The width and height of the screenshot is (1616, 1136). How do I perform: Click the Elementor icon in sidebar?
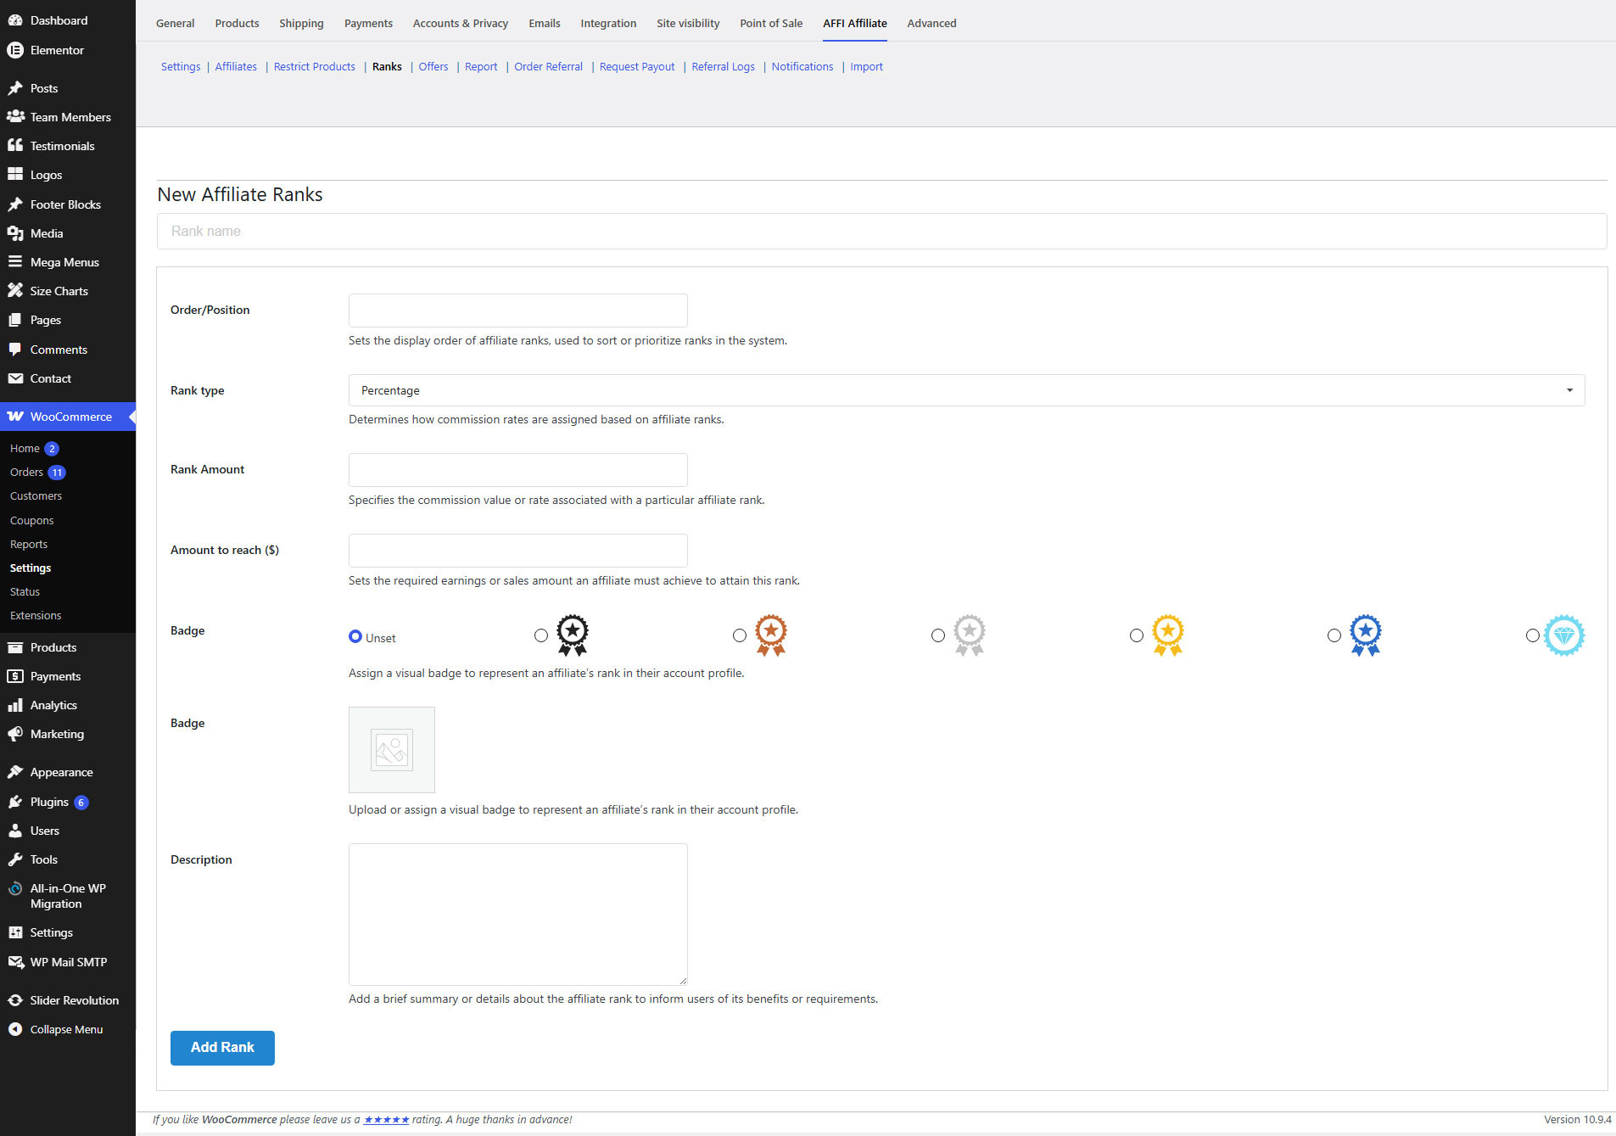click(x=15, y=50)
